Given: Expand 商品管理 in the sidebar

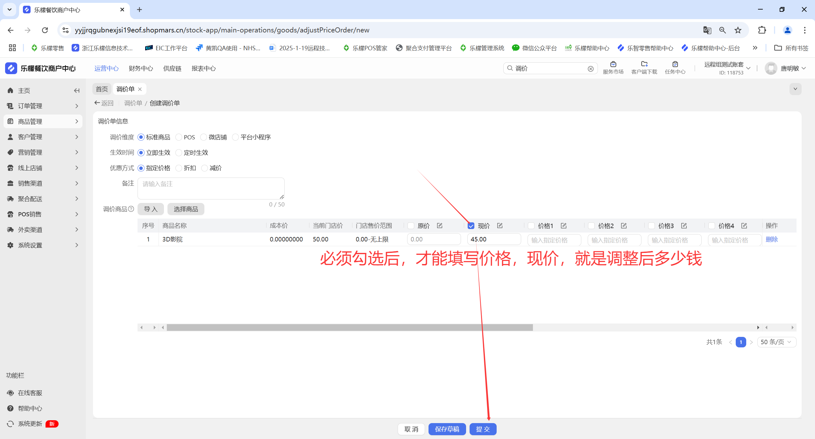Looking at the screenshot, I should click(x=43, y=122).
